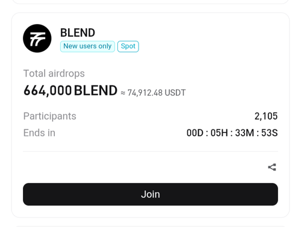Click the 33M minutes countdown segment

coord(244,133)
